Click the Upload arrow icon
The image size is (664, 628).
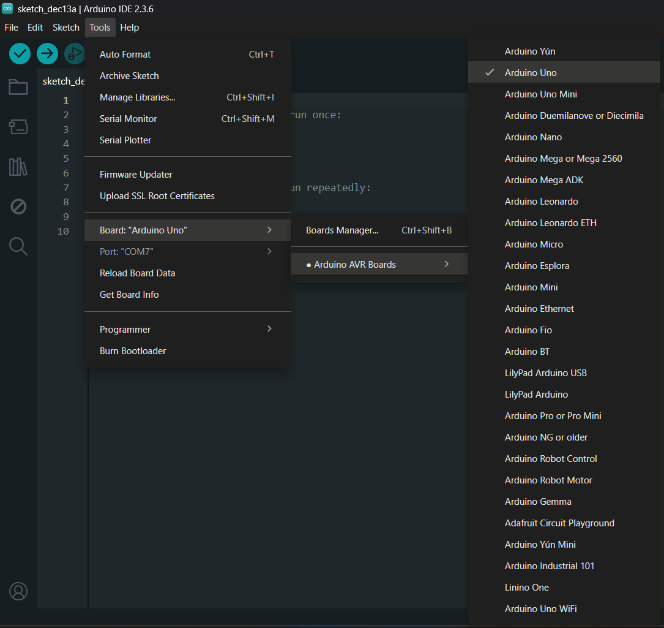[47, 54]
